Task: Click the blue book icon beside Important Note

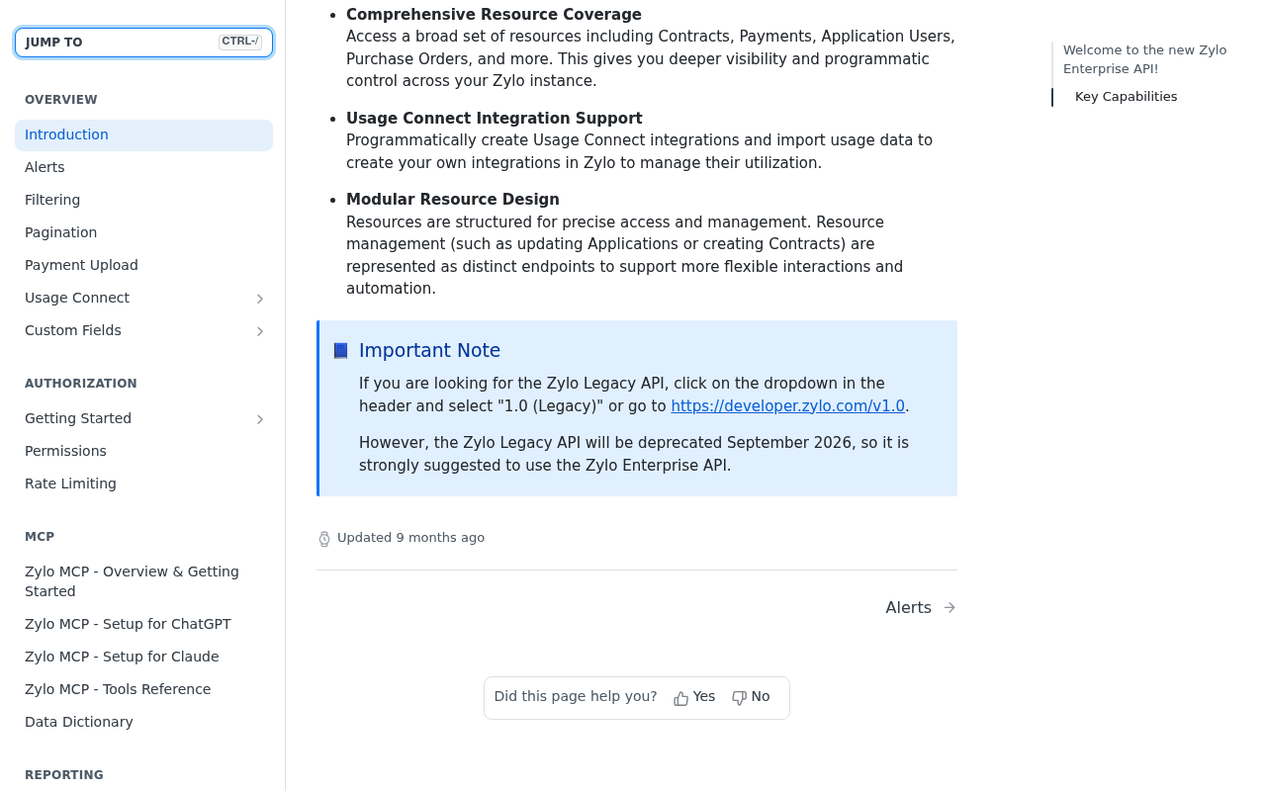Action: pos(341,350)
